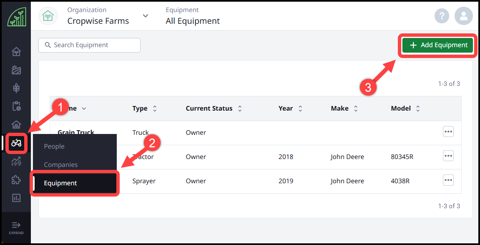Open the fields icon in the sidebar
The height and width of the screenshot is (245, 480).
(16, 70)
